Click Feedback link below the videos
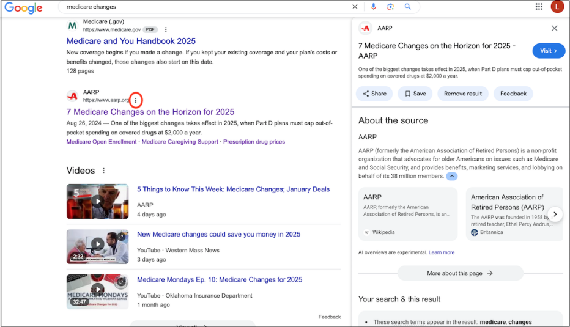Image resolution: width=570 pixels, height=327 pixels. pos(330,317)
